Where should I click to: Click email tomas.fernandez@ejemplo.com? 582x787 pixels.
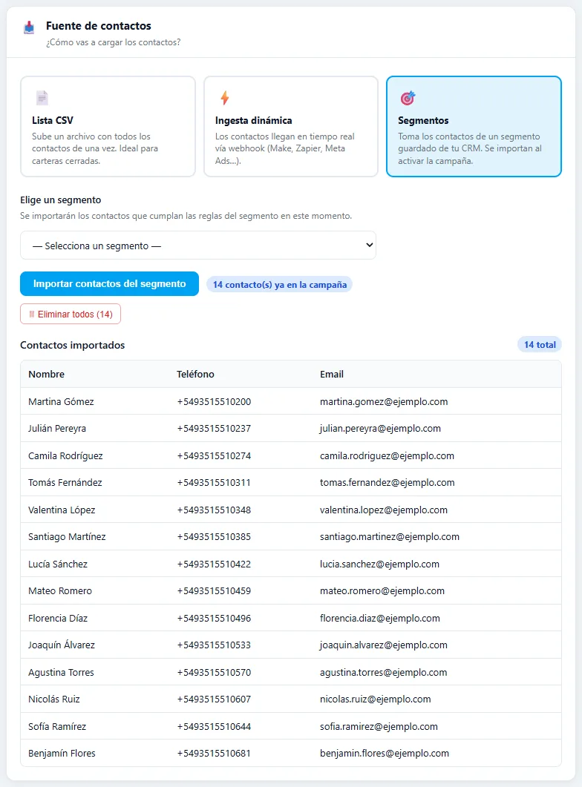(388, 483)
